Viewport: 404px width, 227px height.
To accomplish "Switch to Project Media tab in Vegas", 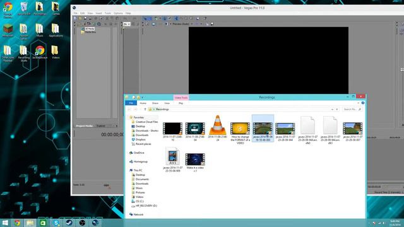I will [x=84, y=126].
